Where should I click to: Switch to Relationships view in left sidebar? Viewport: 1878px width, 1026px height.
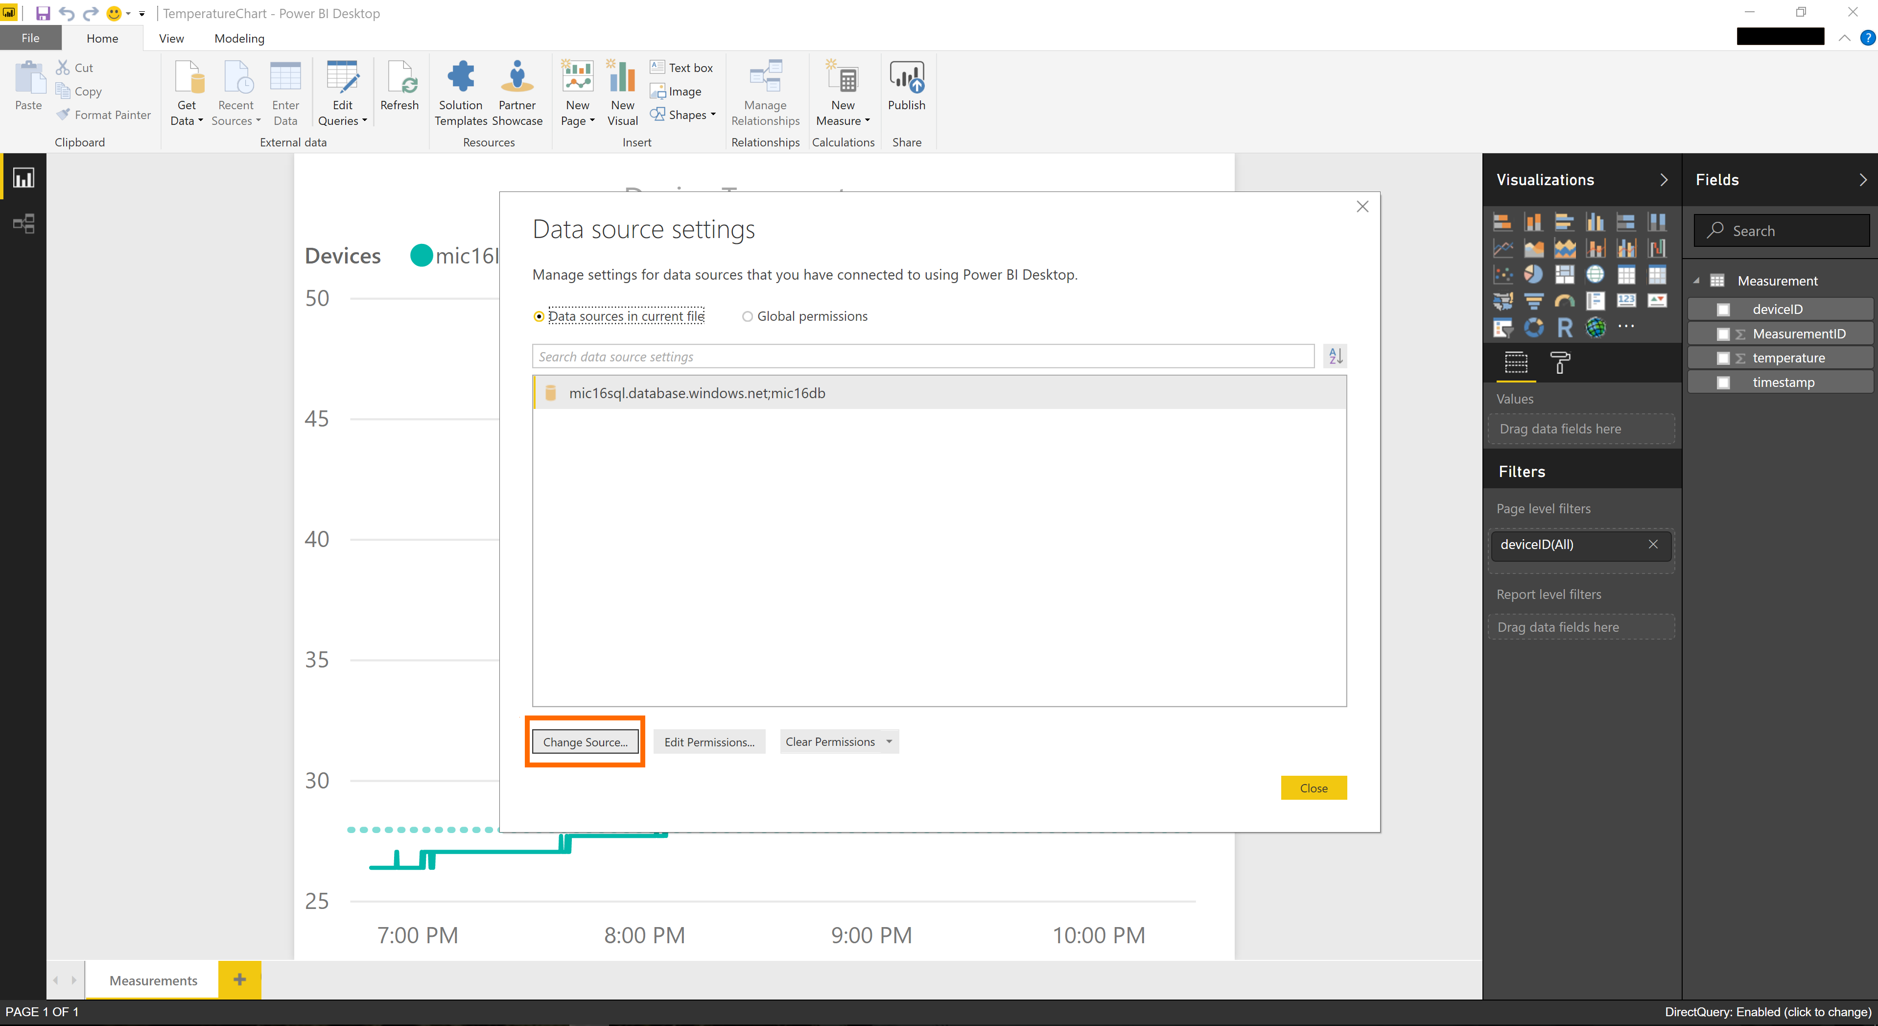click(23, 223)
